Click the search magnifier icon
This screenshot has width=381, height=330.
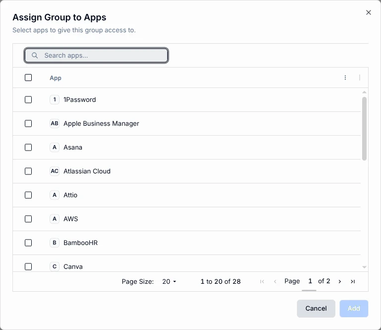tap(35, 56)
